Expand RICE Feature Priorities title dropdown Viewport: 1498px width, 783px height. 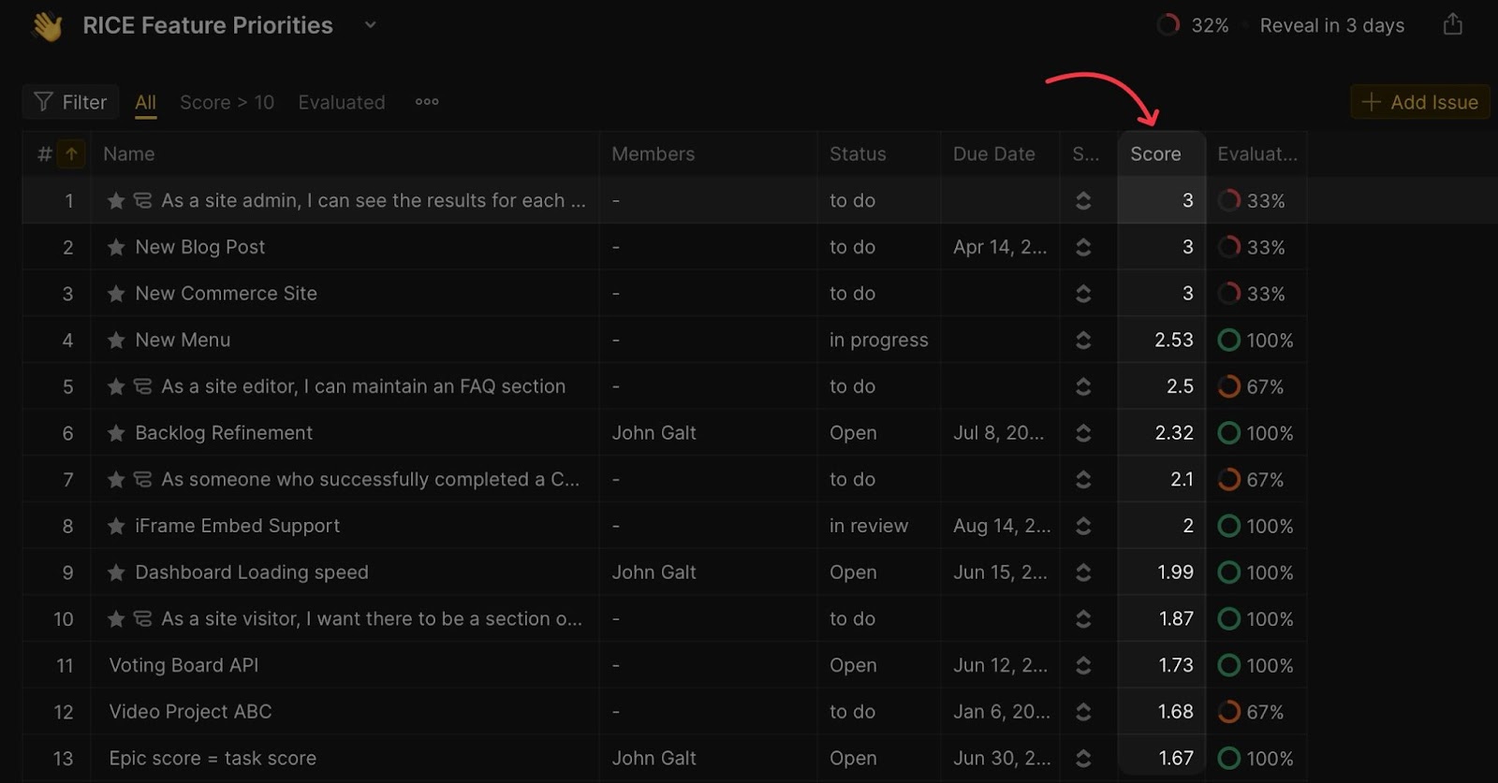tap(371, 25)
